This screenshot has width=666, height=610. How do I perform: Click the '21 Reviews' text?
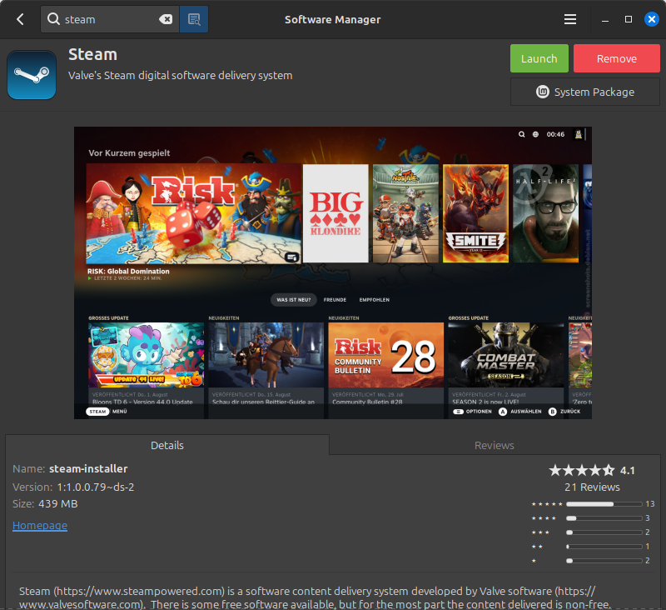tap(592, 487)
